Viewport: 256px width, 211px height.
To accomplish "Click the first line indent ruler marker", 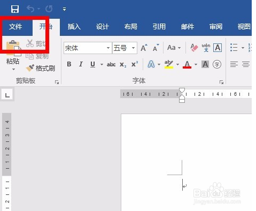I will (x=182, y=90).
